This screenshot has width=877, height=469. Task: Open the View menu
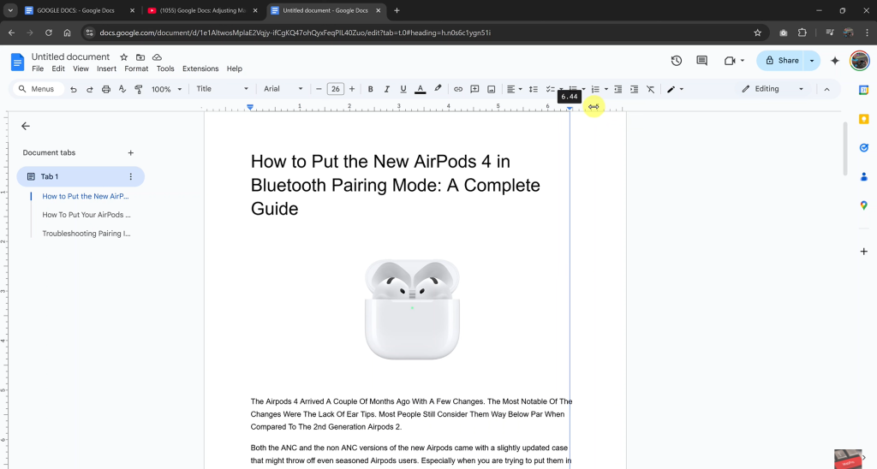coord(81,68)
